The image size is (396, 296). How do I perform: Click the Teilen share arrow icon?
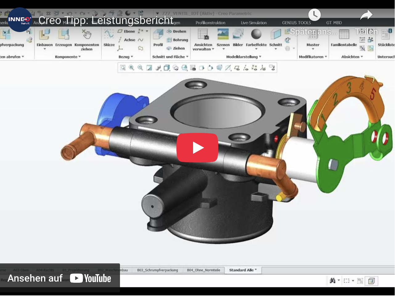coord(366,14)
